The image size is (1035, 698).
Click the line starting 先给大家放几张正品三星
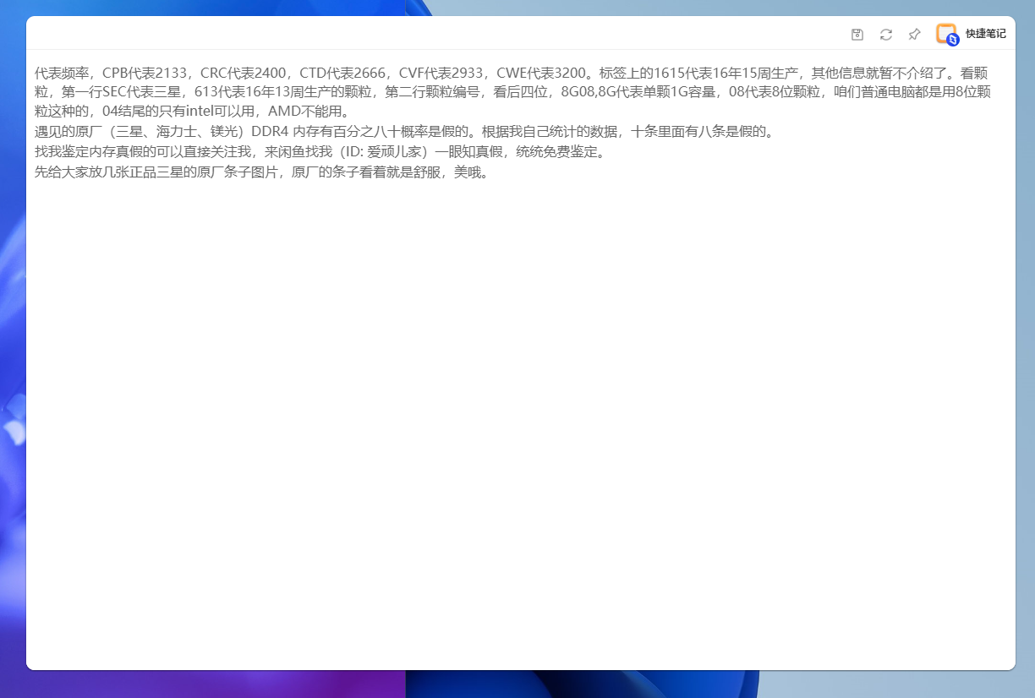262,172
